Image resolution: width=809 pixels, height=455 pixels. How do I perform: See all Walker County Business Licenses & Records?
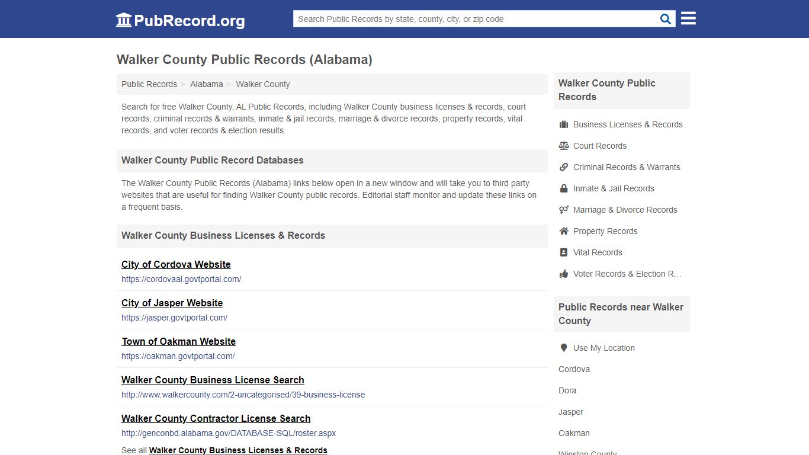pos(238,450)
